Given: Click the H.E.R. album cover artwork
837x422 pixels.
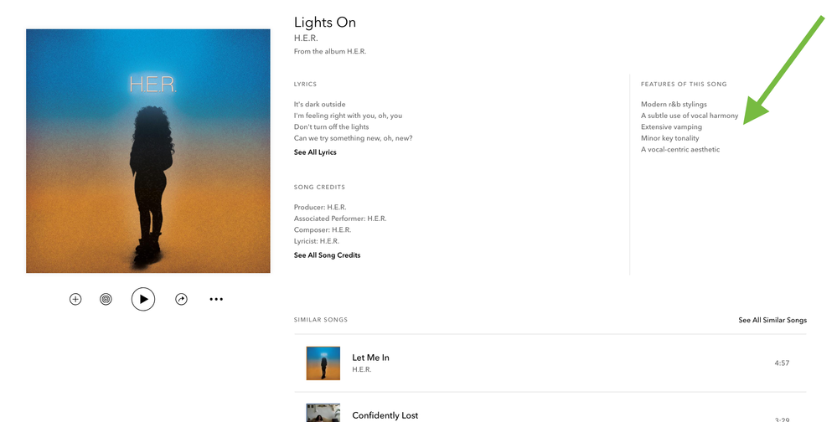Looking at the screenshot, I should click(x=148, y=151).
